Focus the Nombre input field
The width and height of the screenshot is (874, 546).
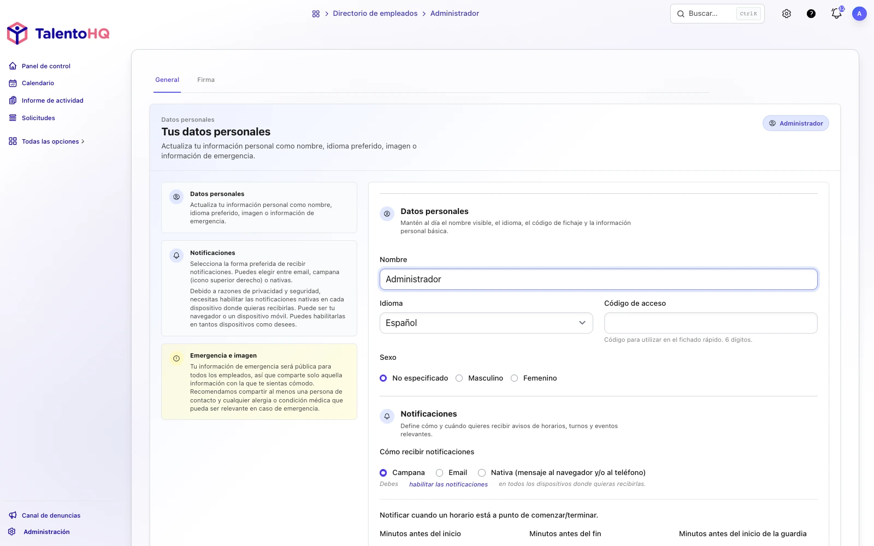click(x=599, y=280)
